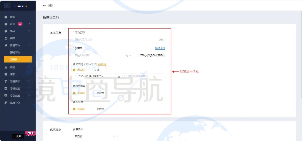Select 一定数量 under 优惠券数量
This screenshot has width=302, height=141.
point(91,93)
